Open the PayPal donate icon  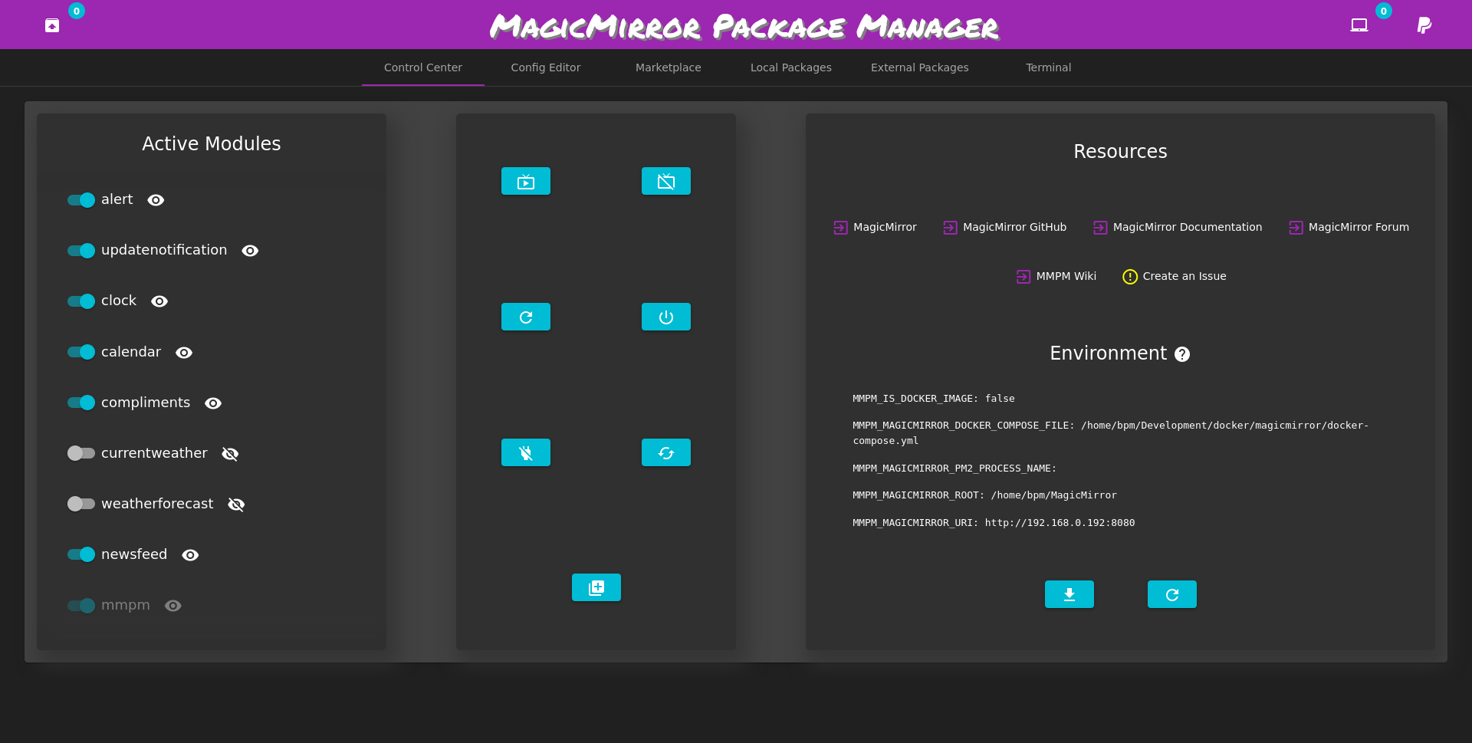1424,25
